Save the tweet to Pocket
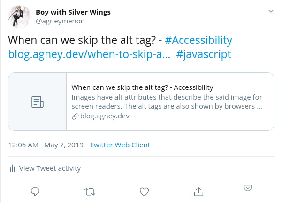 [248, 188]
